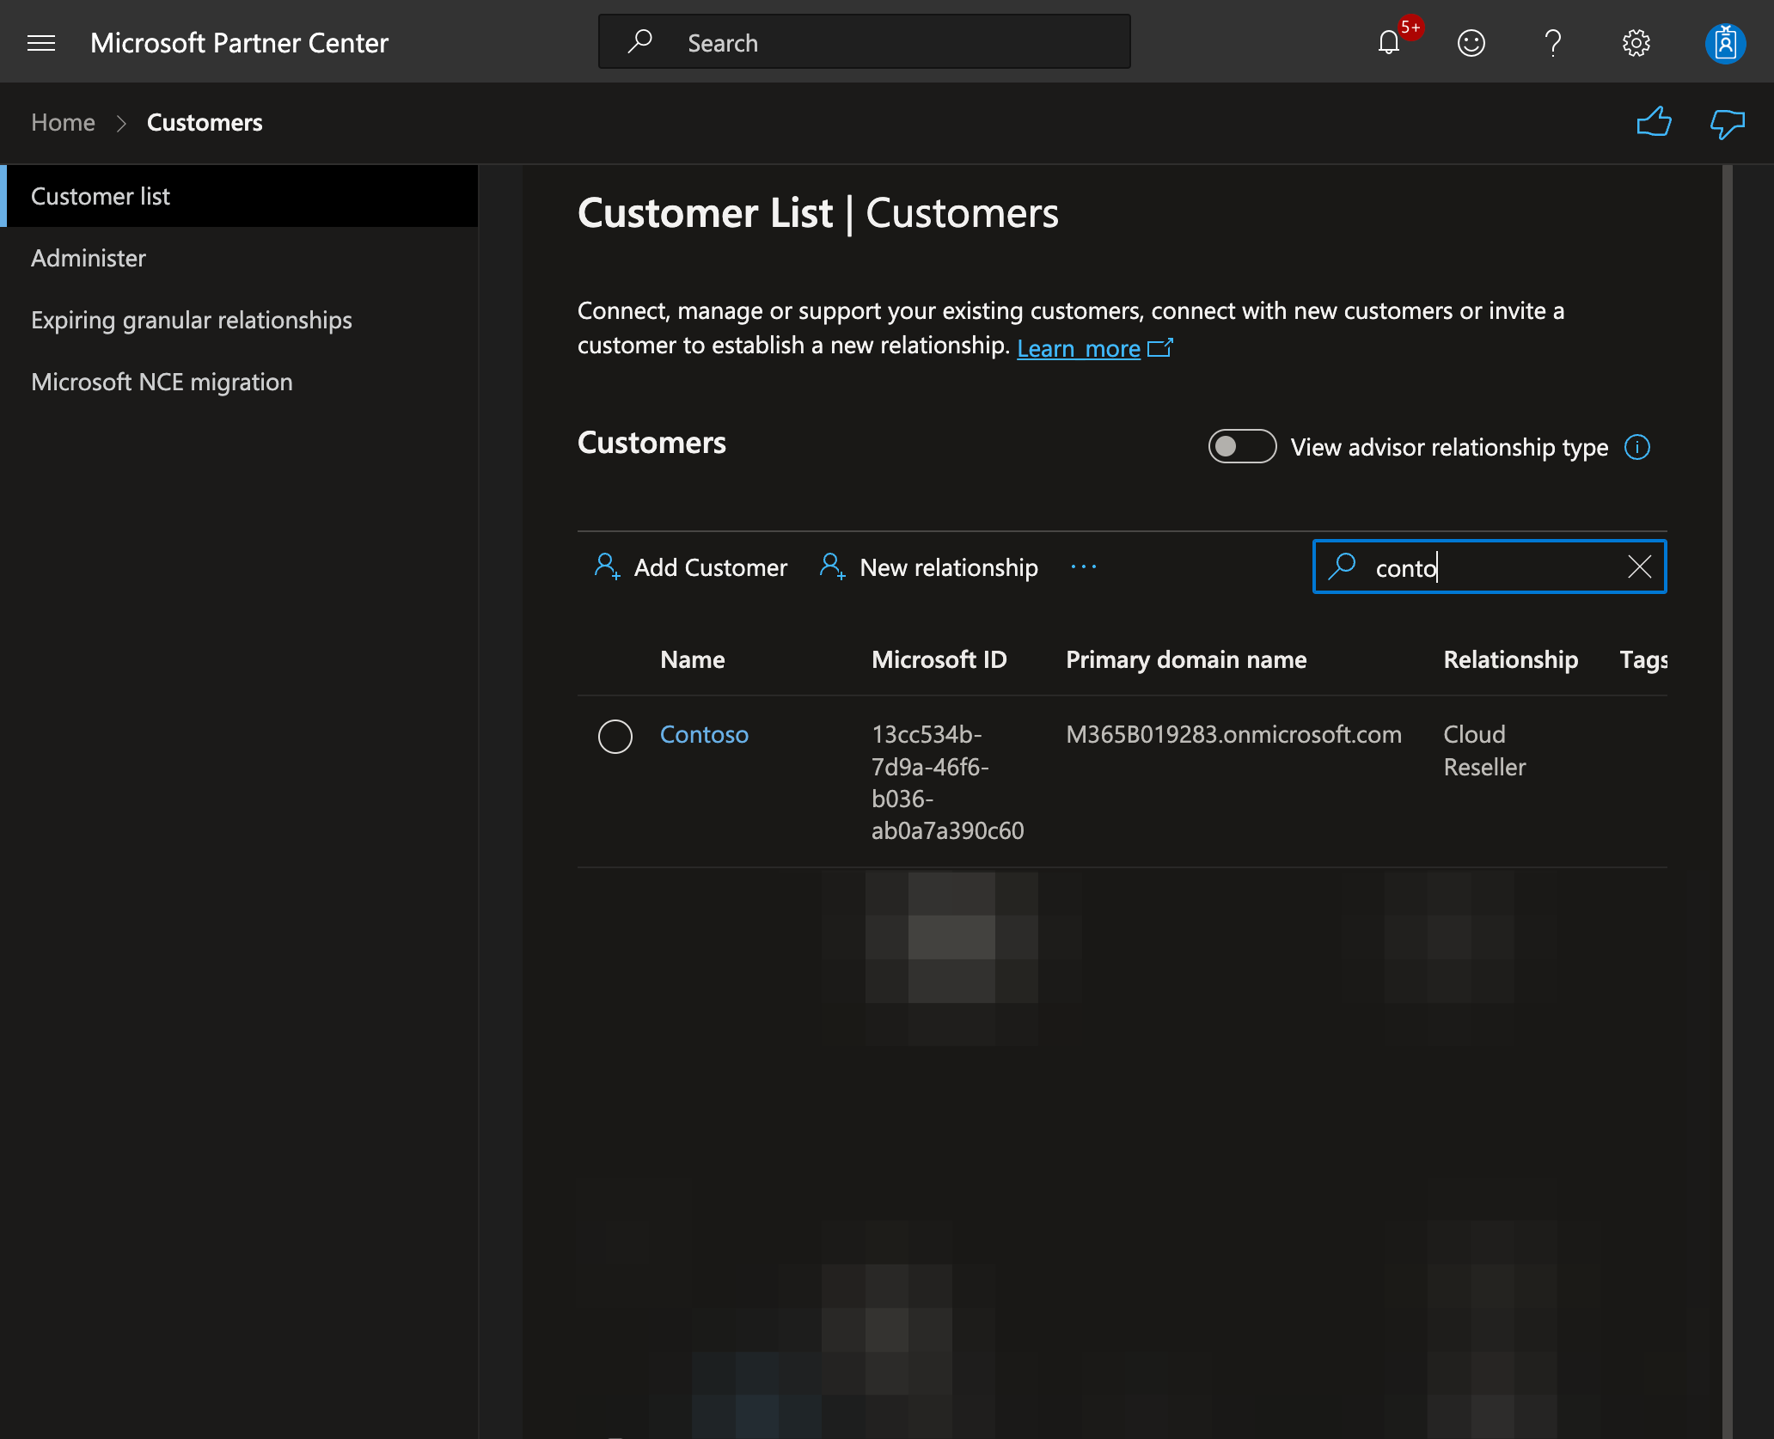Image resolution: width=1774 pixels, height=1439 pixels.
Task: Click the thumbs up feedback icon
Action: pyautogui.click(x=1654, y=123)
